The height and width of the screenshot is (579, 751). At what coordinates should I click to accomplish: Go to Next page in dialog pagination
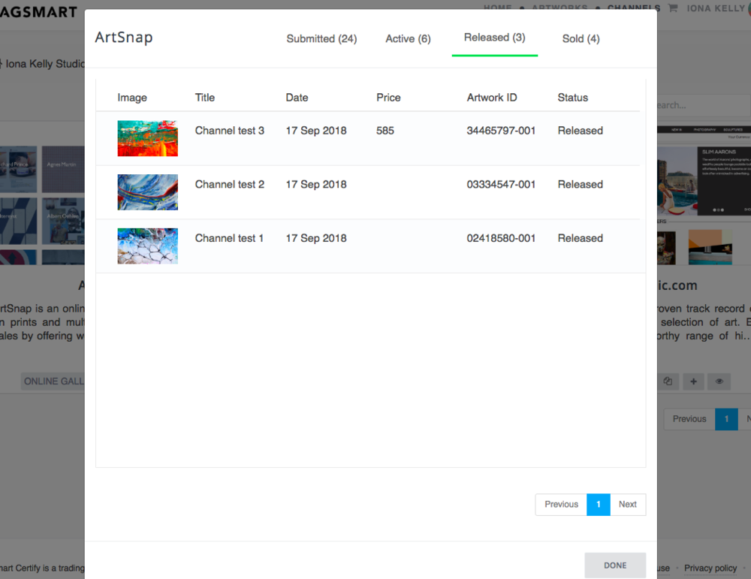627,505
